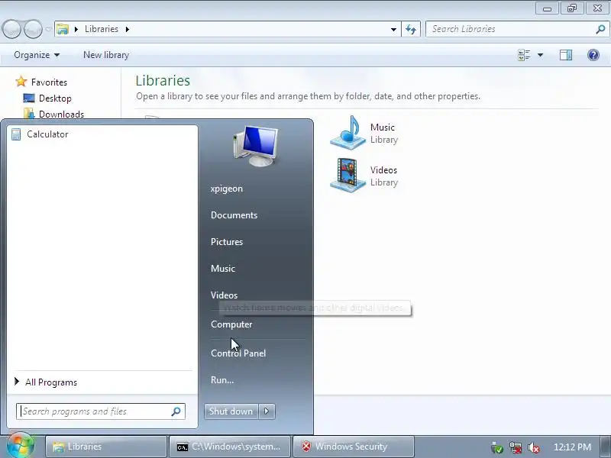Click the Libraries icon on taskbar button

(58, 447)
